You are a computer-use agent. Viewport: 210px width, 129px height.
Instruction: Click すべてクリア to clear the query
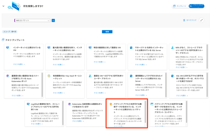190,20
